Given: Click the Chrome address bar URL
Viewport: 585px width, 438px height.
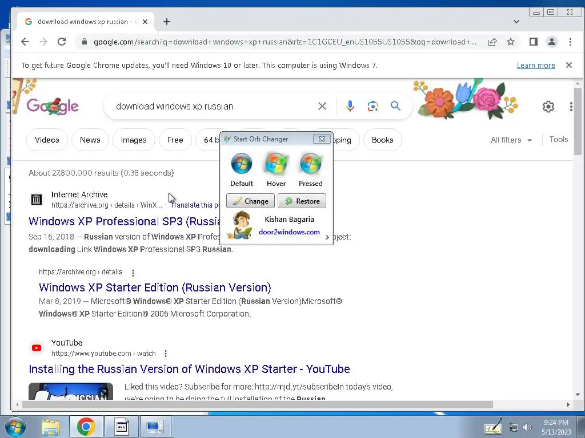Looking at the screenshot, I should [285, 42].
